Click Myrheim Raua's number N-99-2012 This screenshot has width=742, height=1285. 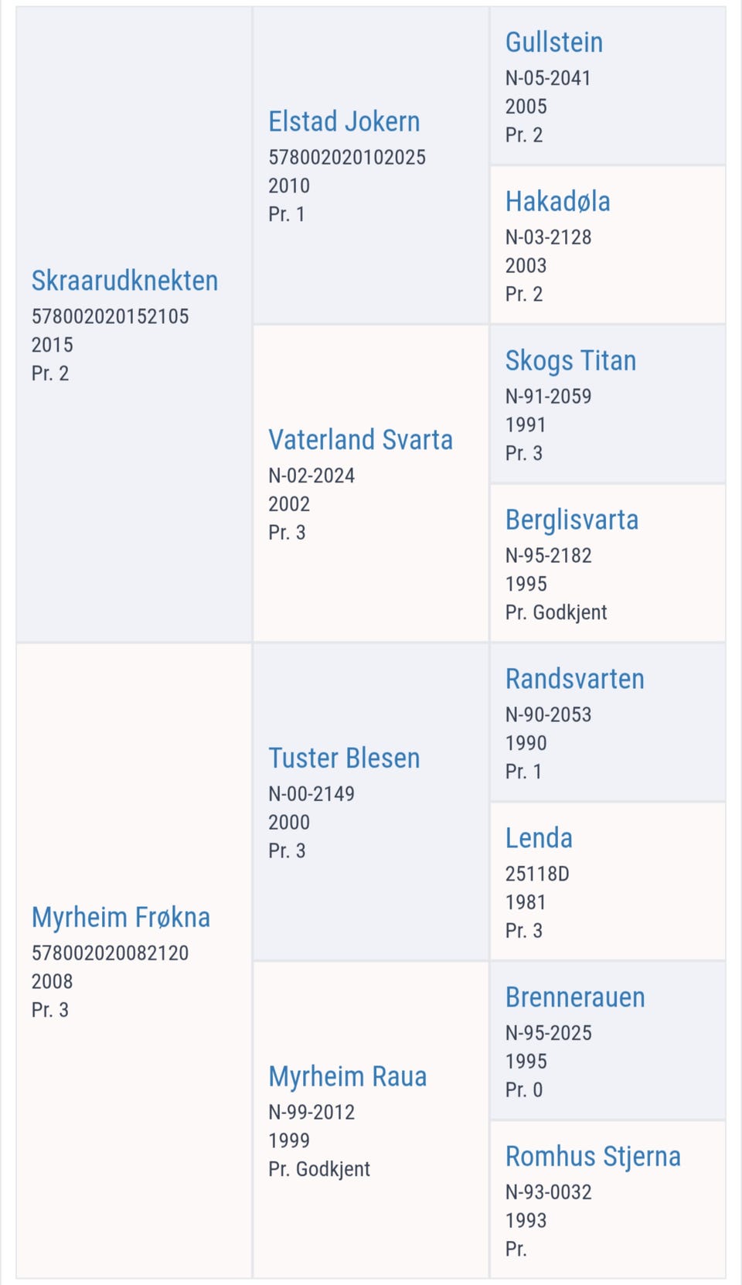pyautogui.click(x=311, y=1112)
